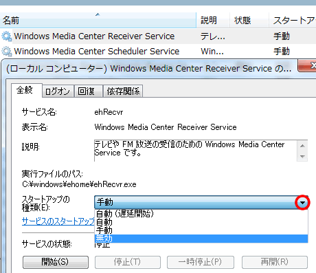Click the gear icon for Windows Media Center Scheduler Service
The width and height of the screenshot is (316, 273).
point(6,52)
